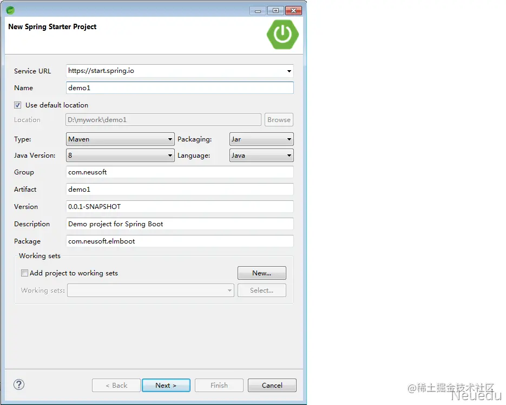Click the New... working set button
The height and width of the screenshot is (405, 506).
click(262, 273)
